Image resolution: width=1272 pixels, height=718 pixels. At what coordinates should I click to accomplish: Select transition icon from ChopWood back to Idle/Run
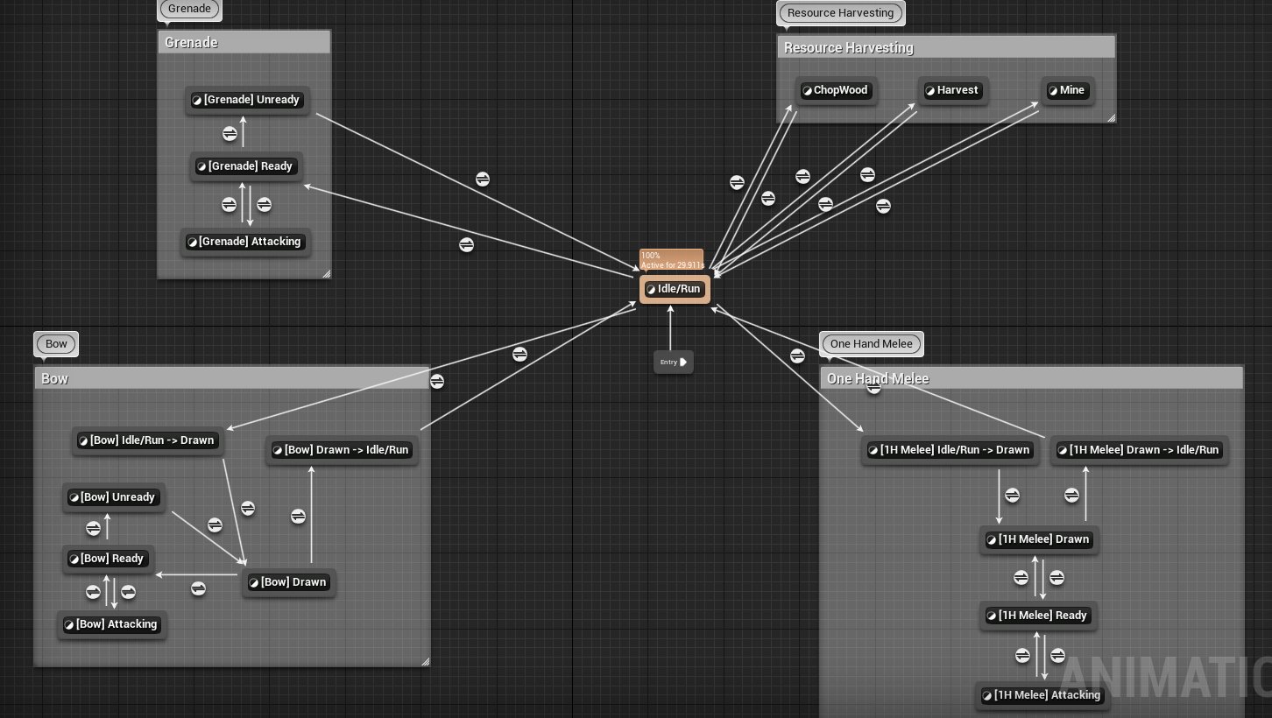[768, 199]
